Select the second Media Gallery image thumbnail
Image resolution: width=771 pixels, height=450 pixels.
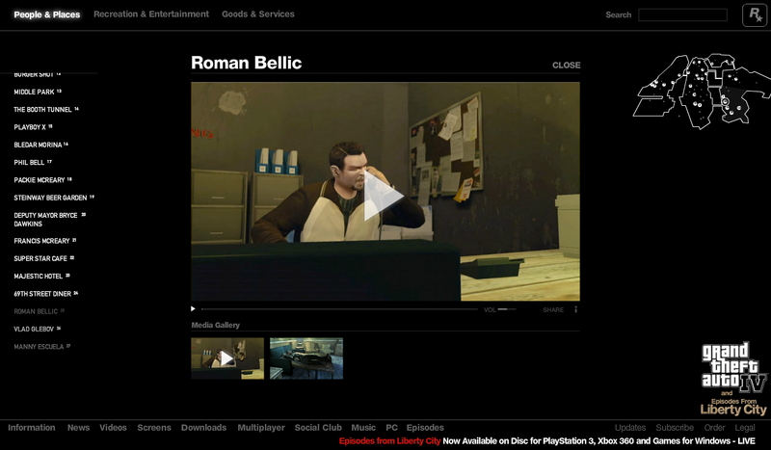[x=306, y=358]
